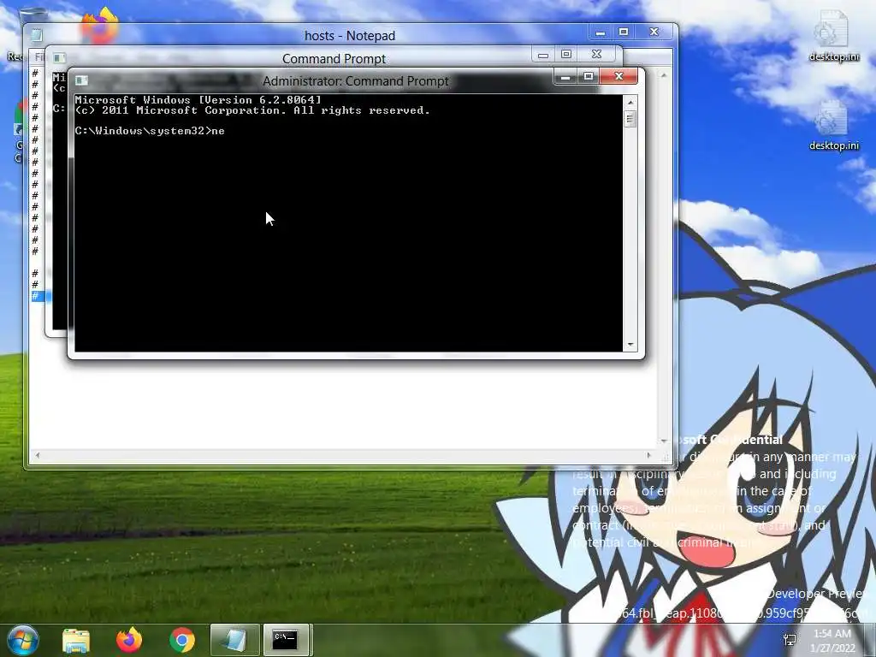Maximize the Administrator: Command Prompt window
Image resolution: width=876 pixels, height=657 pixels.
pyautogui.click(x=589, y=76)
